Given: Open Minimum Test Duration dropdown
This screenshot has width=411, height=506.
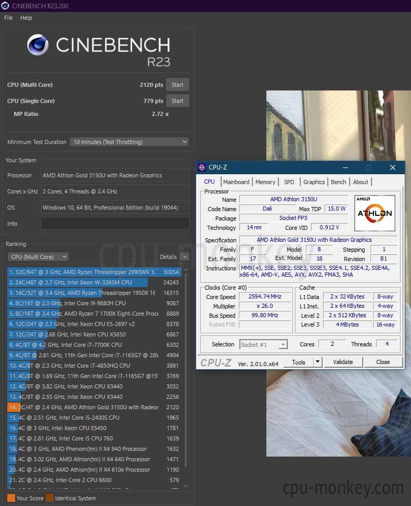Looking at the screenshot, I should [x=130, y=142].
